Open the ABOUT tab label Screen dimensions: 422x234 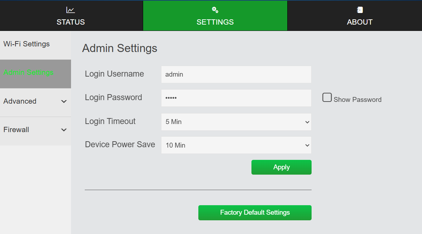coord(360,22)
